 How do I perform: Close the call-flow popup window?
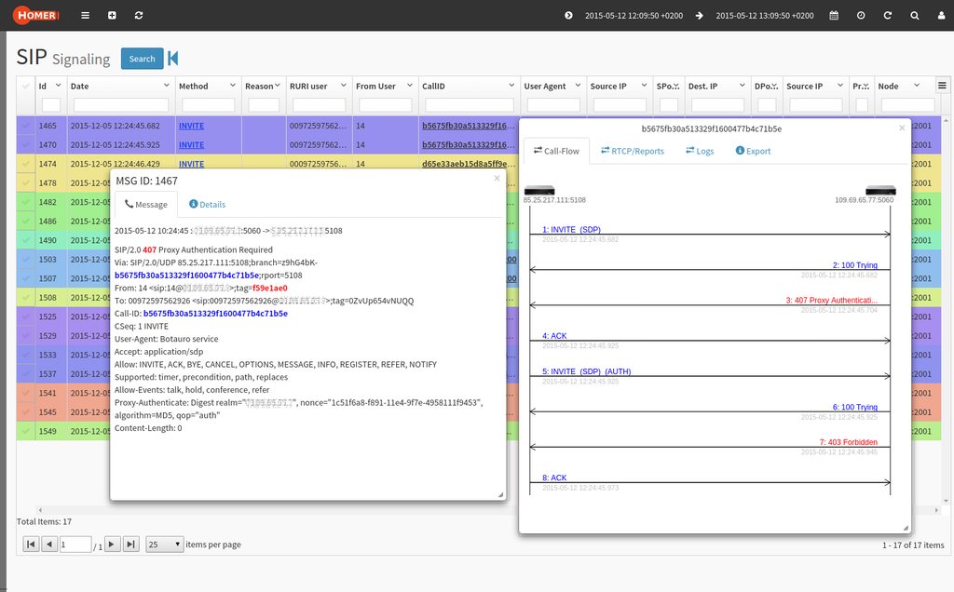coord(902,128)
